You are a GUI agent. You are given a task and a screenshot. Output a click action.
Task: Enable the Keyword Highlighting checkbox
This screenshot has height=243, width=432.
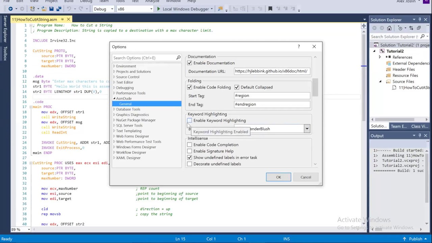(x=190, y=120)
